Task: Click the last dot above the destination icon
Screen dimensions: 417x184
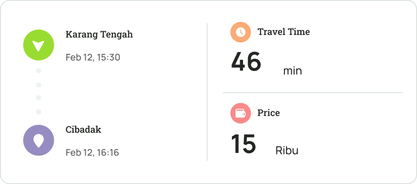Action: (39, 112)
